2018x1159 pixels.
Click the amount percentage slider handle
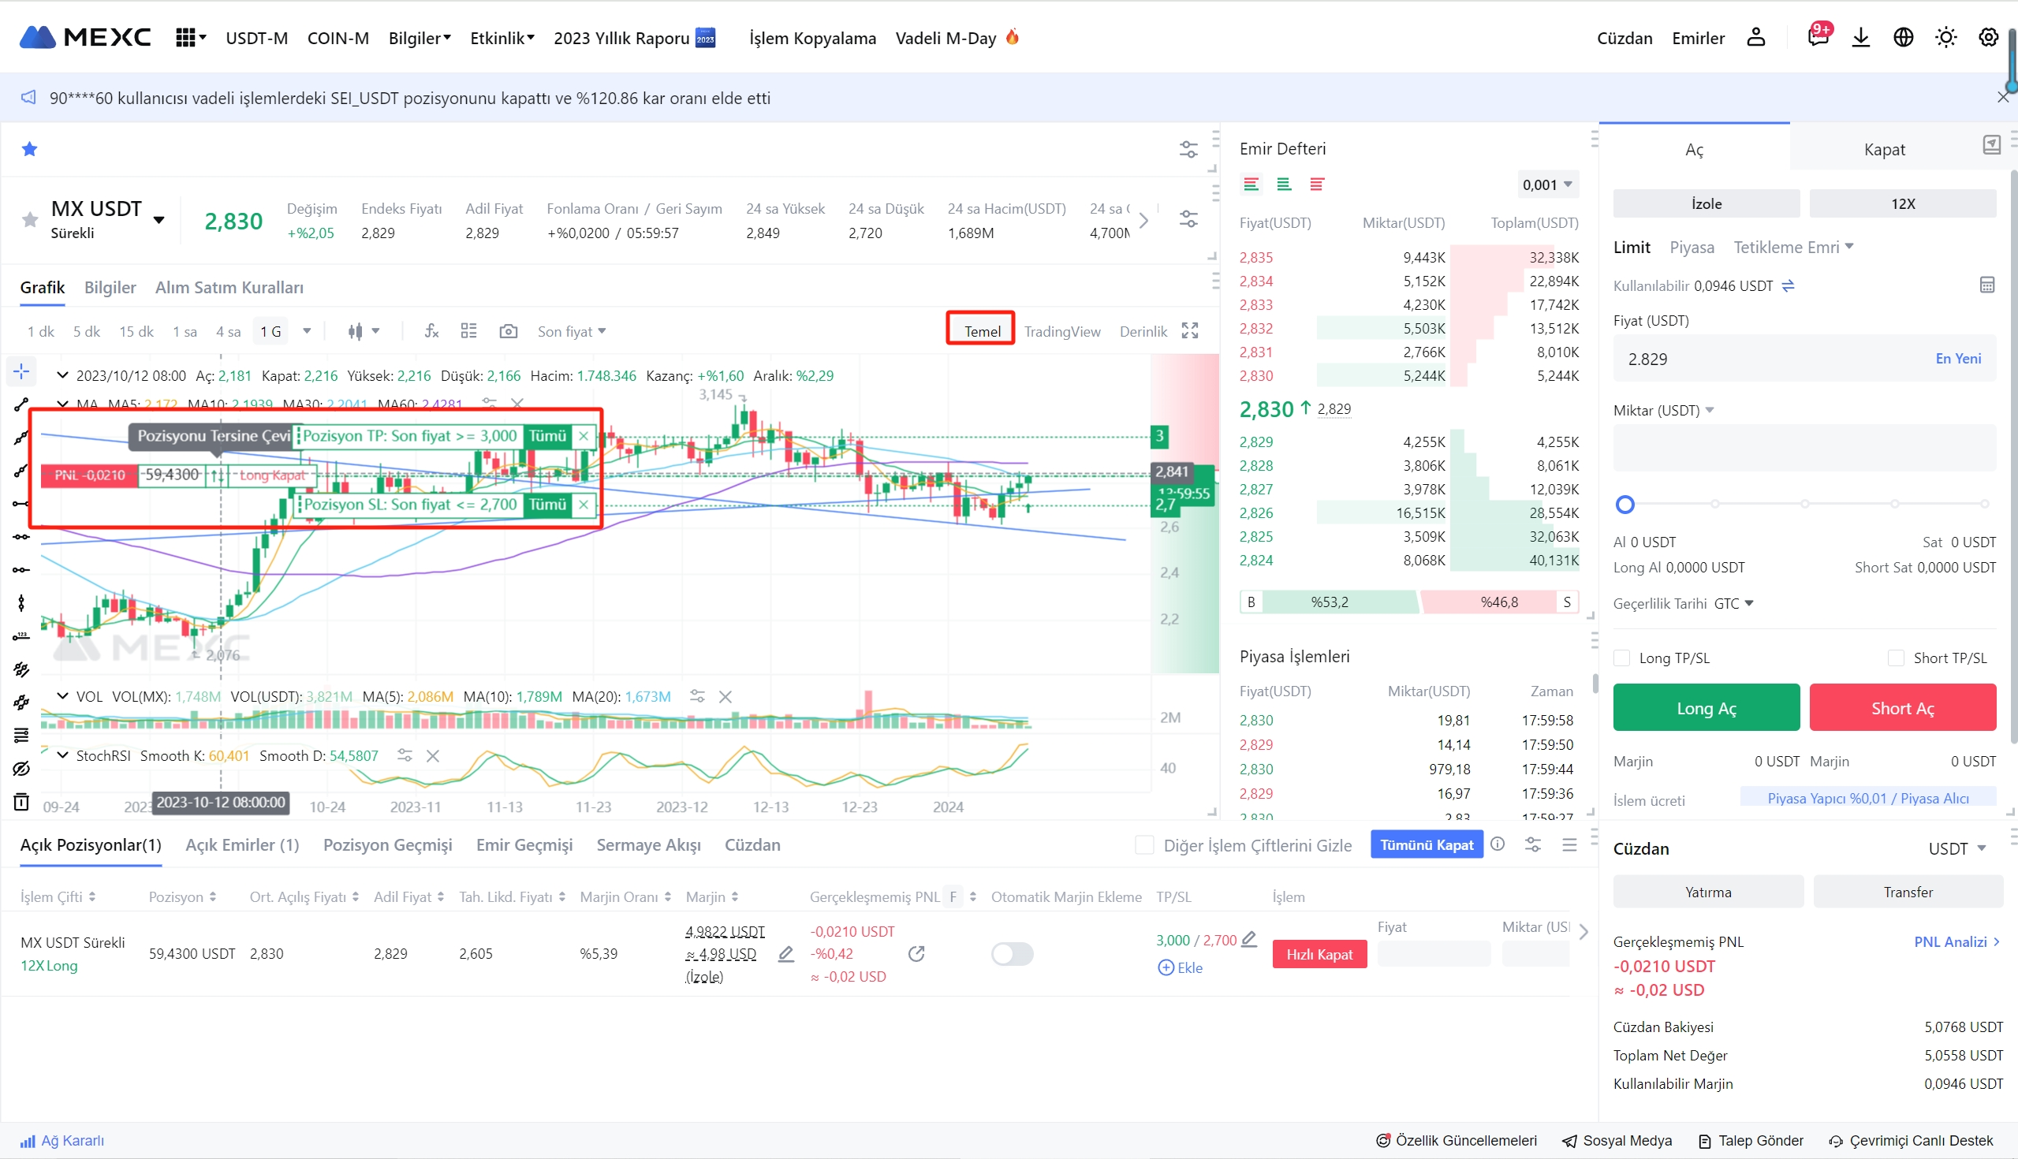[x=1624, y=504]
